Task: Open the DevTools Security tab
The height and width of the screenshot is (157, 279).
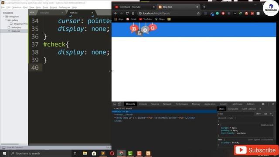Action: pyautogui.click(x=224, y=104)
